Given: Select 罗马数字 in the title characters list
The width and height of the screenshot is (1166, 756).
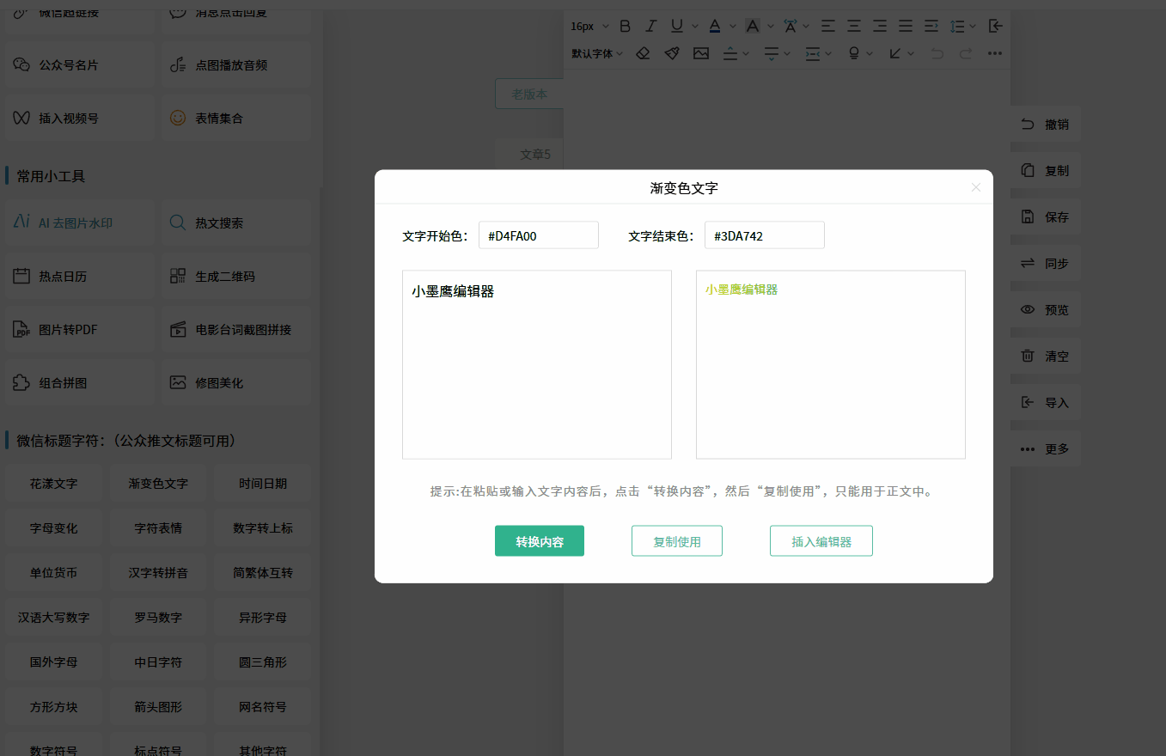Looking at the screenshot, I should click(x=158, y=618).
